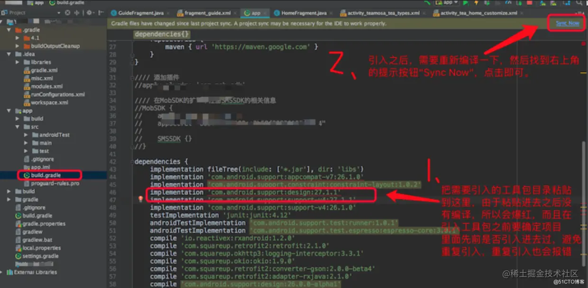Close the GuideFragment.java tab

[x=167, y=13]
